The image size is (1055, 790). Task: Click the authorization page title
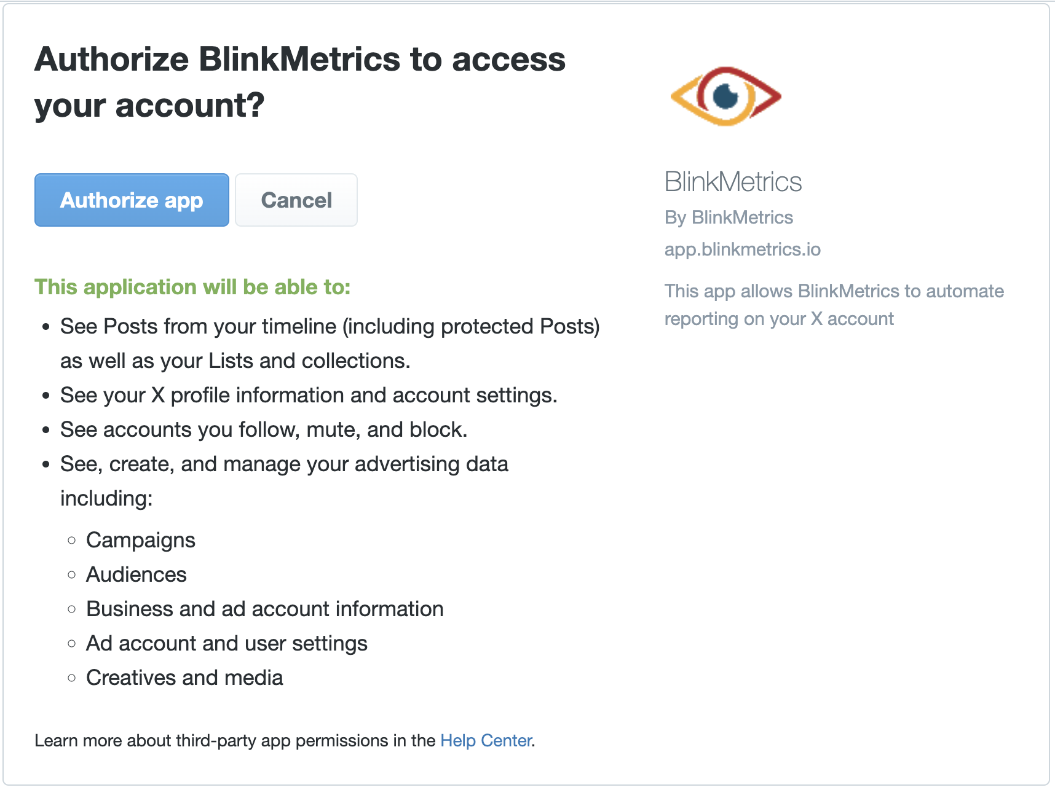click(301, 82)
